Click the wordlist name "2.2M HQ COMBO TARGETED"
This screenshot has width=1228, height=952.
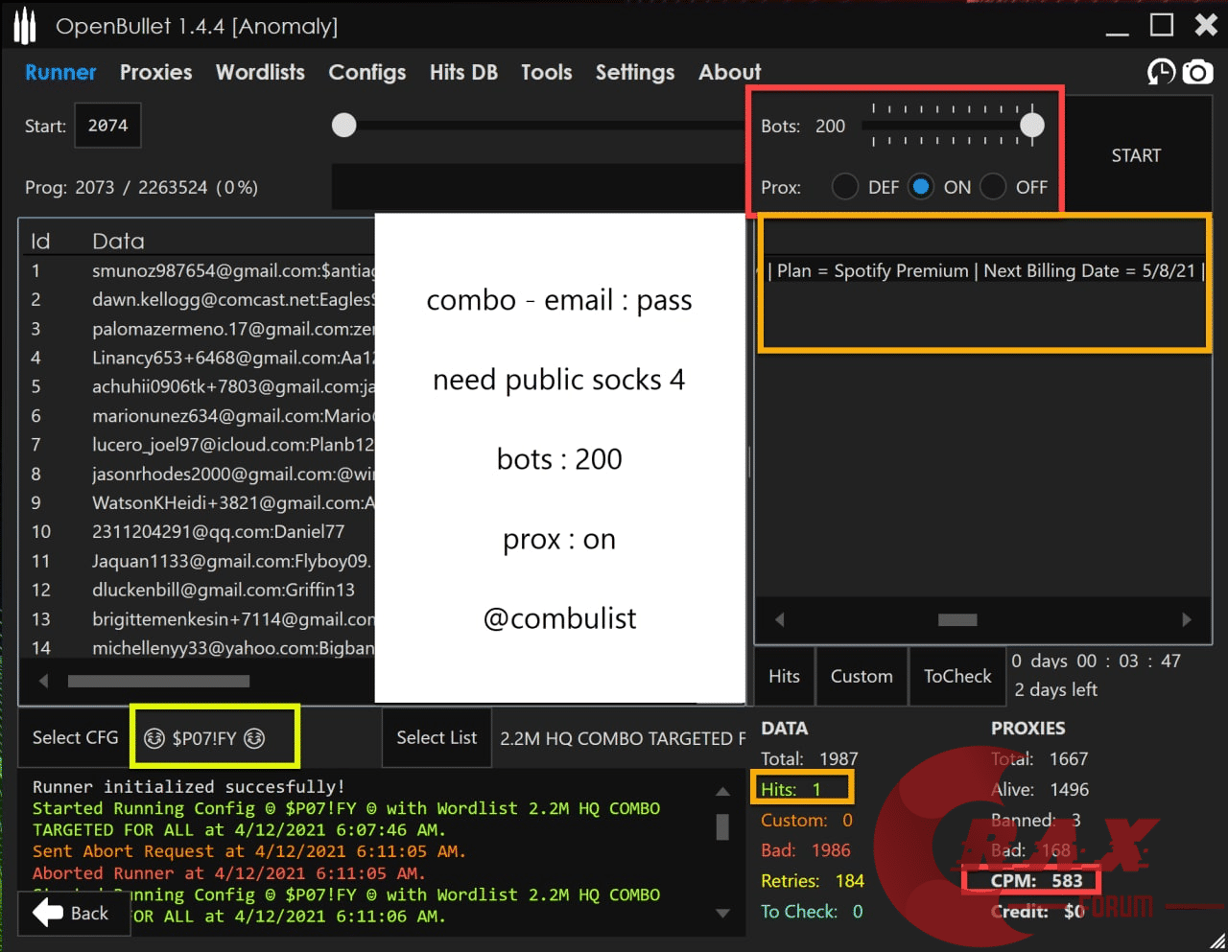pos(623,738)
